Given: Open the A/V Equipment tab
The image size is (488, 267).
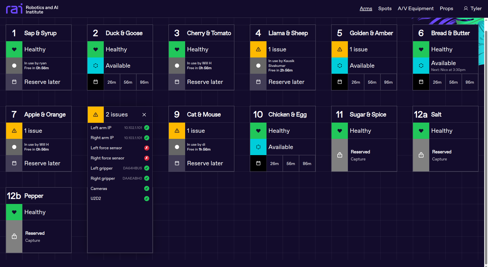Looking at the screenshot, I should click(416, 8).
